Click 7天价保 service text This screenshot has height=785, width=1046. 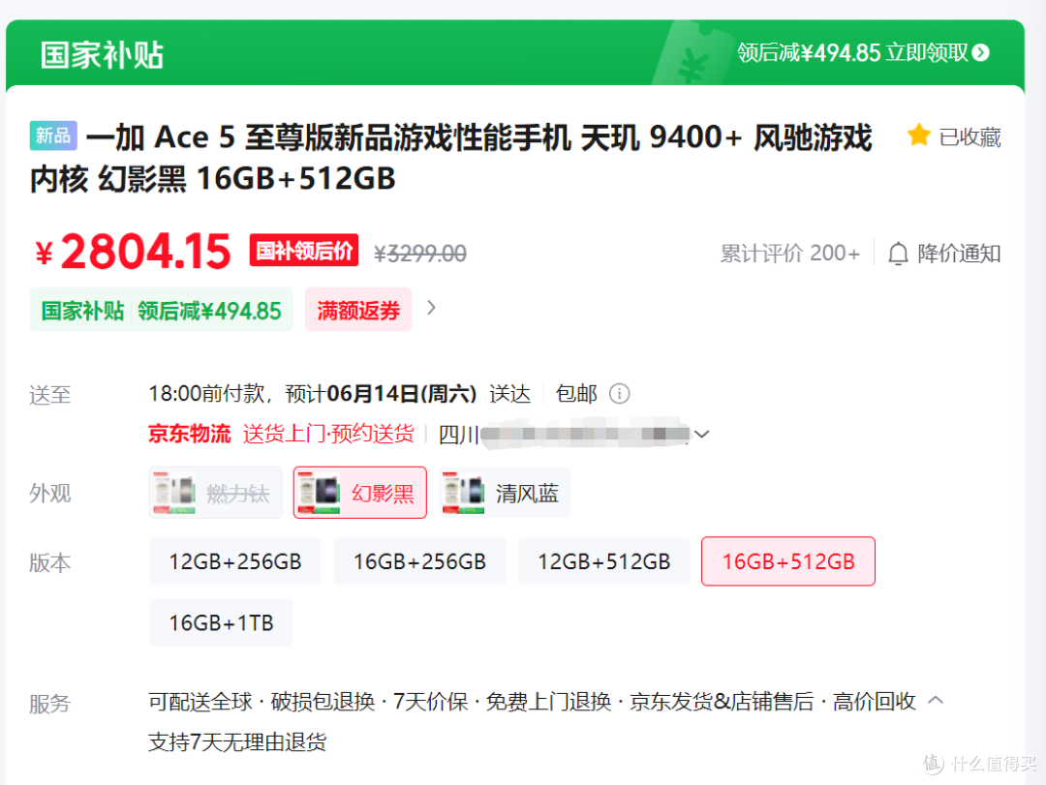[x=430, y=702]
